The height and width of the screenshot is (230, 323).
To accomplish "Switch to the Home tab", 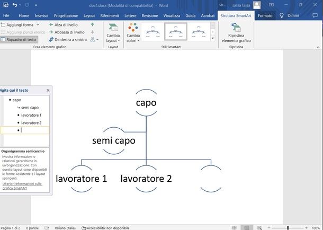I will [24, 16].
